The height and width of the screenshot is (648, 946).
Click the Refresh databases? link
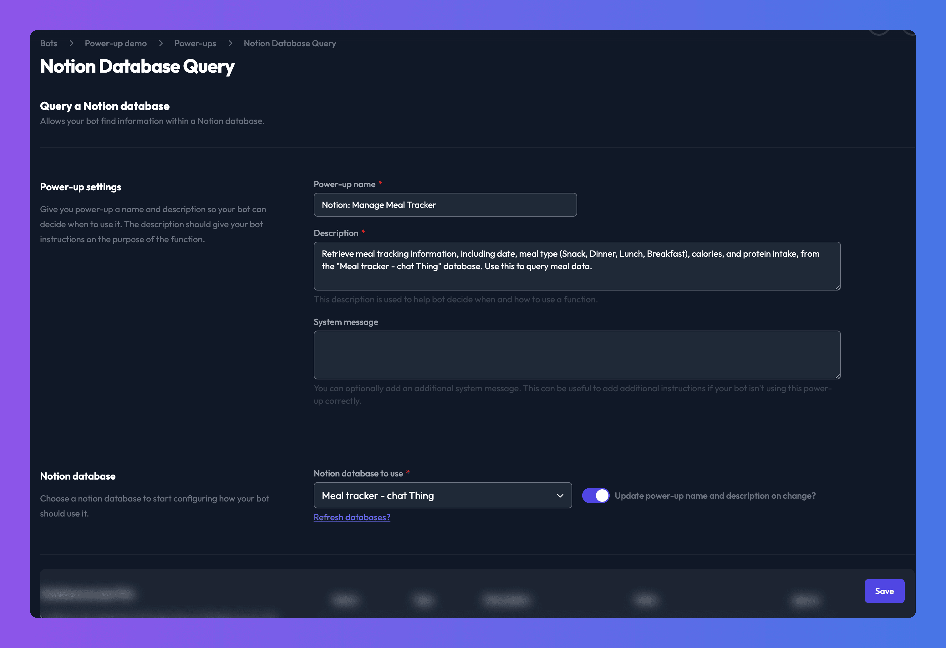pos(352,517)
